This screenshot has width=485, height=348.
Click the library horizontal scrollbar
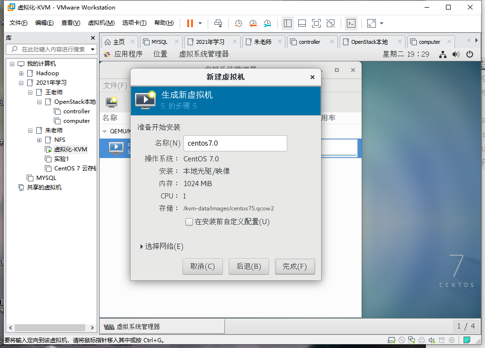click(x=50, y=328)
